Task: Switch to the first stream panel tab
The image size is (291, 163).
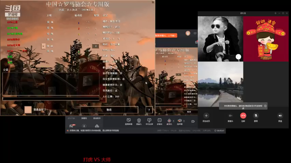Action: tap(71, 118)
